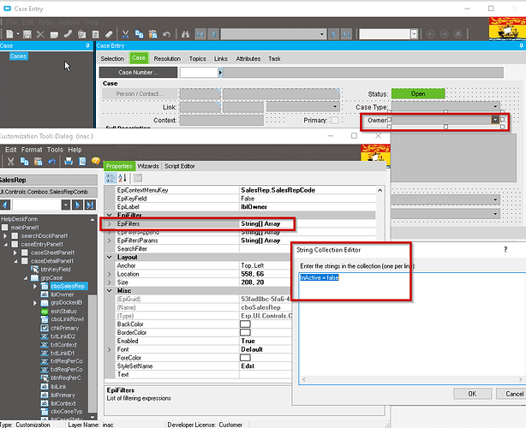Click the eraser Clear icon in Case Entry toolbar
526x428 pixels.
point(109,34)
